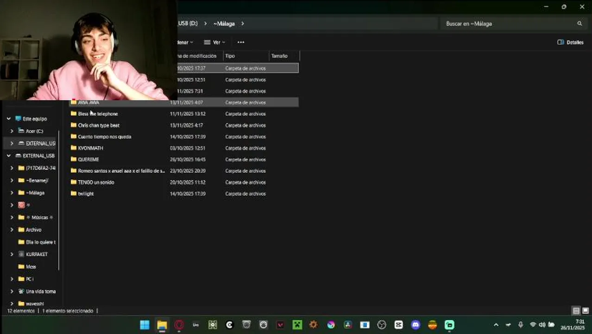The width and height of the screenshot is (592, 334).
Task: Open the Windows Start menu
Action: click(x=145, y=325)
